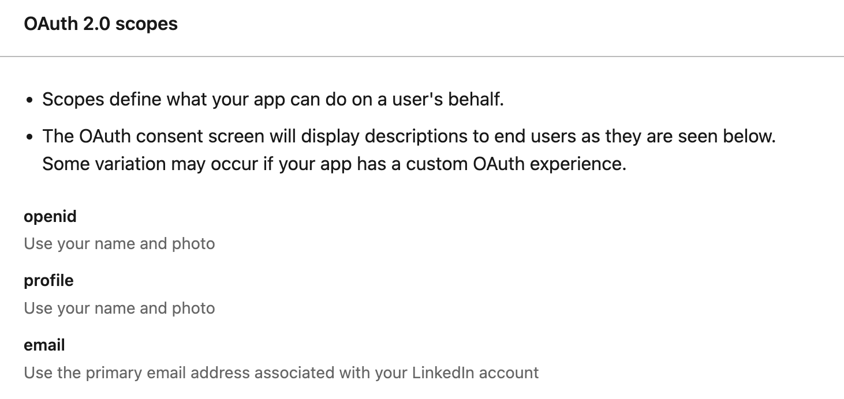Select the email scope name
This screenshot has height=399, width=844.
44,345
